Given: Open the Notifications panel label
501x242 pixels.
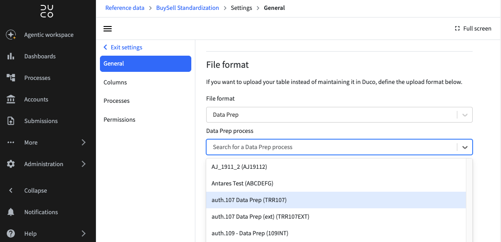Looking at the screenshot, I should click(x=41, y=212).
